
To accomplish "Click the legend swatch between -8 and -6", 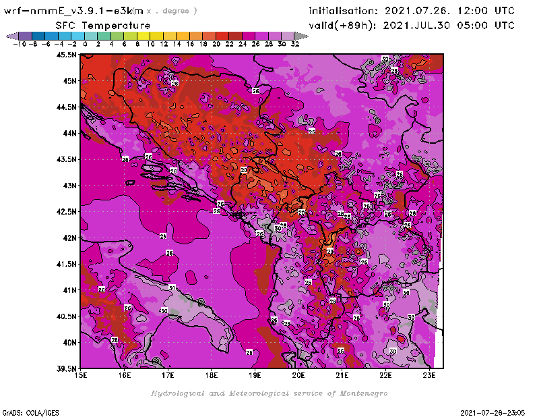I will click(39, 36).
